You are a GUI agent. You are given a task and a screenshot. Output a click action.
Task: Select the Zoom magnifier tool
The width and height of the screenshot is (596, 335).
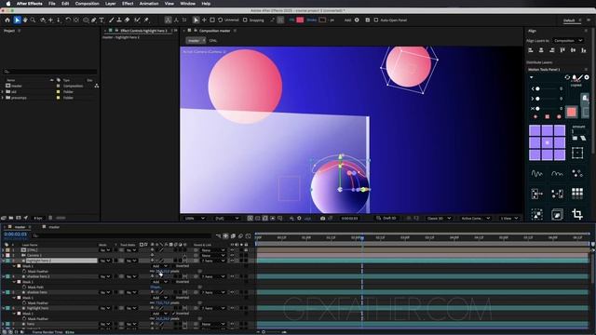pos(34,20)
